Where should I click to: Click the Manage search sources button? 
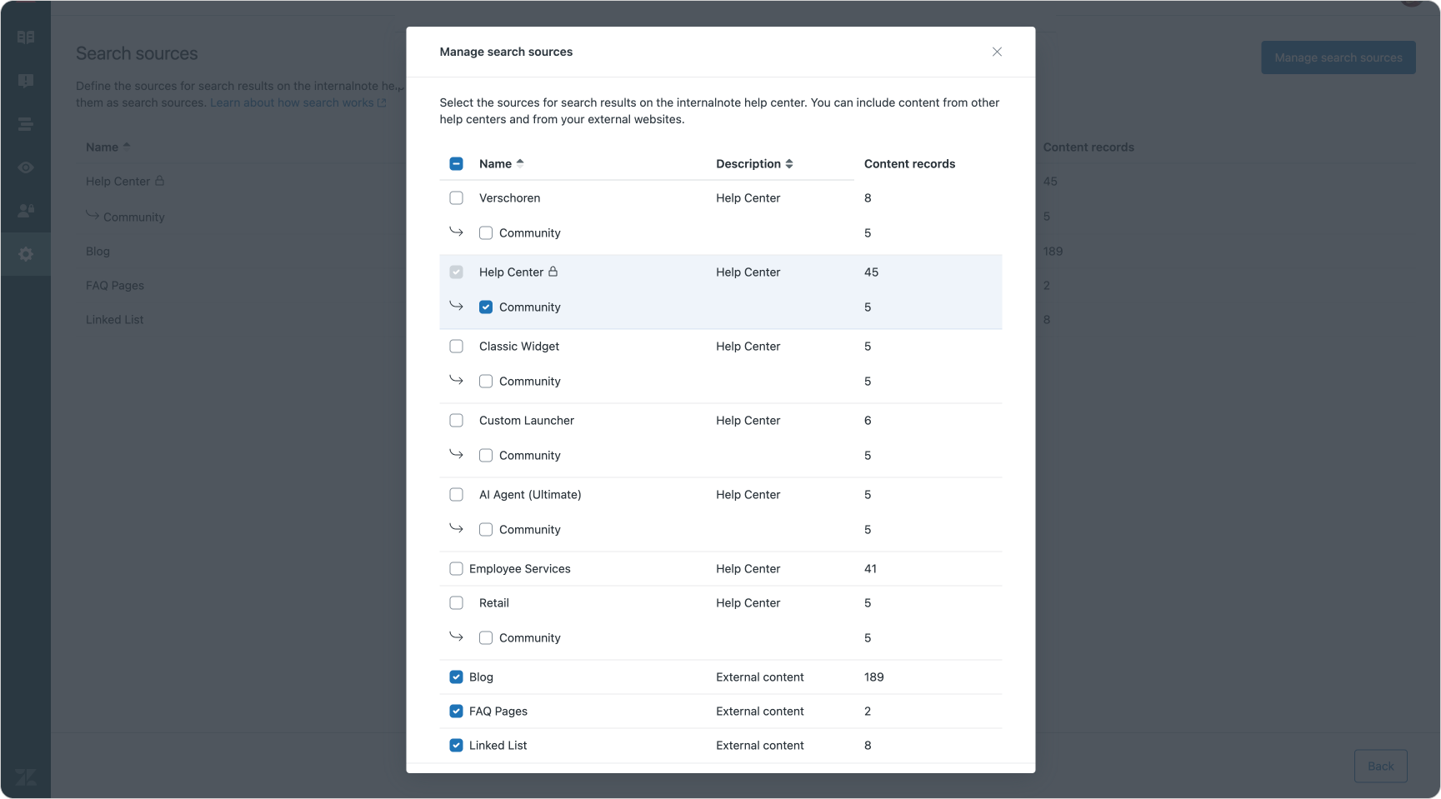click(x=1338, y=57)
